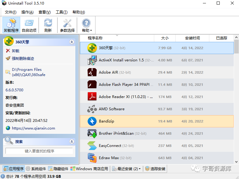Switch to Windows 商店应用 tab
The image size is (239, 179).
[x=89, y=169]
